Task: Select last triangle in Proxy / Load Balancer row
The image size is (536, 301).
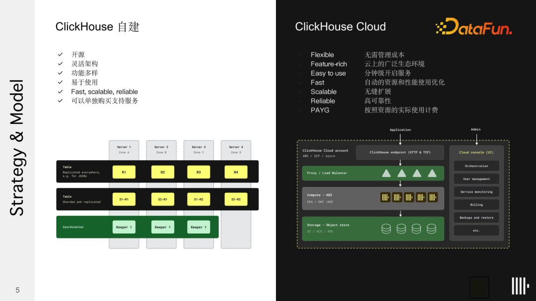Action: (432, 173)
